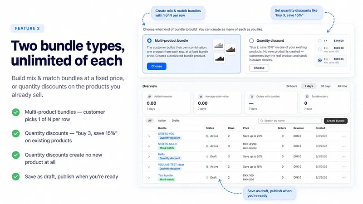The height and width of the screenshot is (204, 363).
Task: Click the 'Save up to 25%' price cell
Action: pyautogui.click(x=253, y=136)
